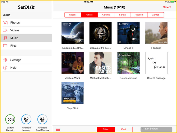Tap the Battery Capacity 100% indicator
The width and height of the screenshot is (177, 133).
click(10, 119)
